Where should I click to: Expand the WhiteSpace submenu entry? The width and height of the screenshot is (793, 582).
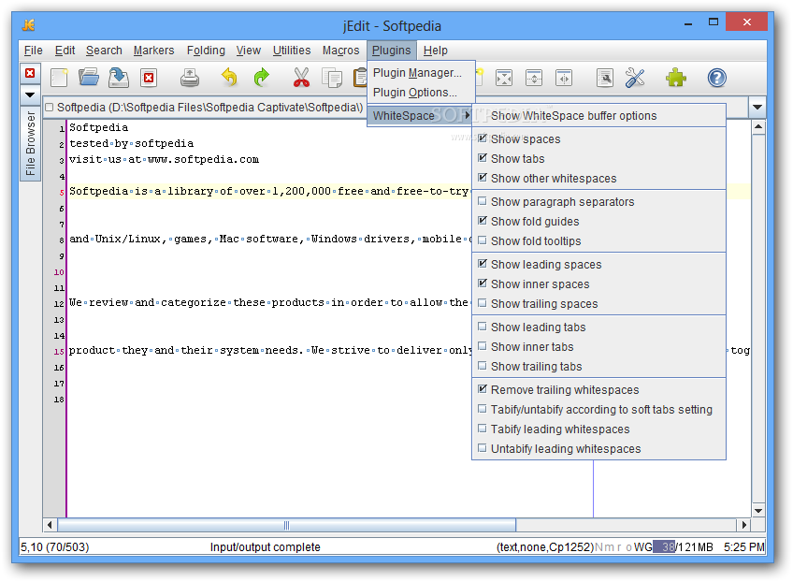tap(420, 115)
